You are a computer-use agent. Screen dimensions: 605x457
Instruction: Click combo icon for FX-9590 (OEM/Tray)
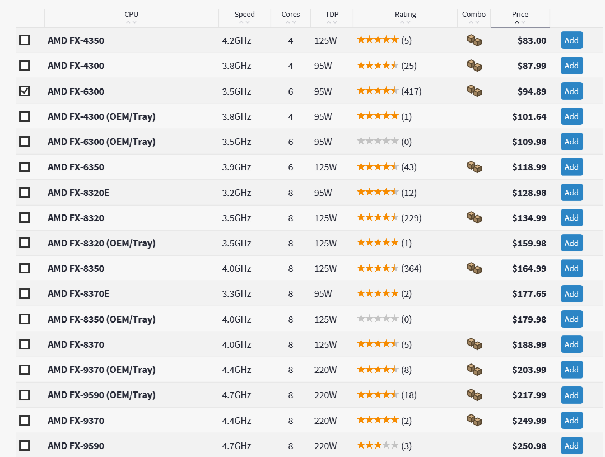pos(474,395)
